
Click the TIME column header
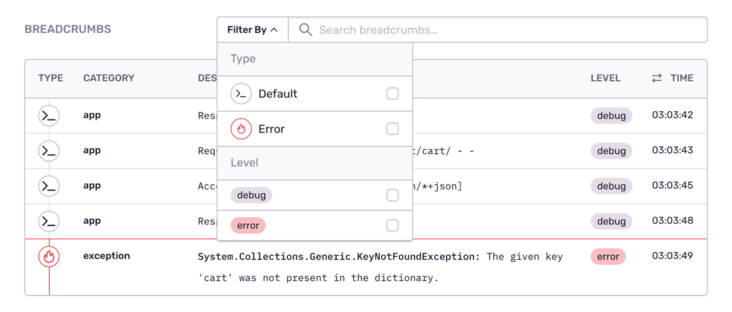tap(682, 78)
